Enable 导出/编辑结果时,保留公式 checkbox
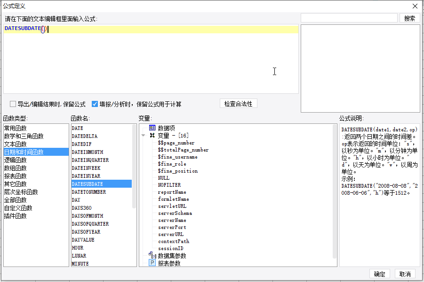 coord(13,104)
